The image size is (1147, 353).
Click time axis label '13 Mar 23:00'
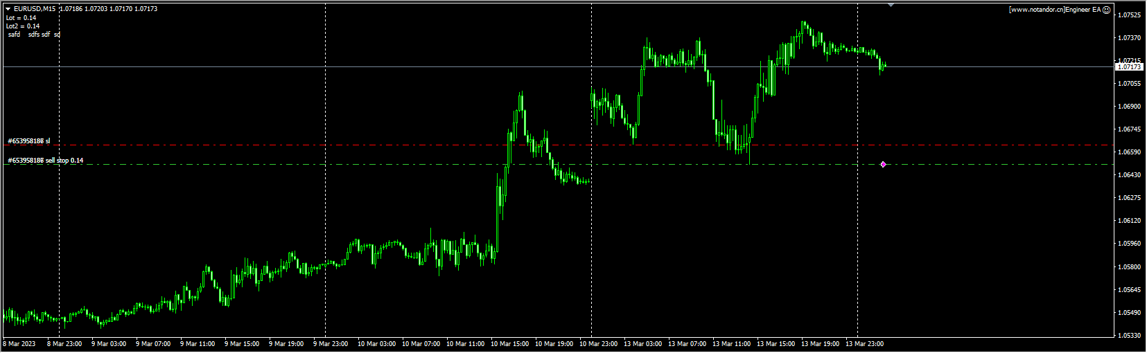865,344
